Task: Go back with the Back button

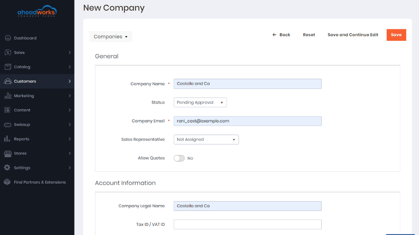Action: (281, 35)
